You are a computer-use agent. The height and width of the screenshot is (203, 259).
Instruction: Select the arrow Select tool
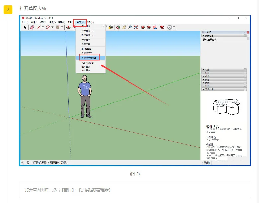click(25, 27)
